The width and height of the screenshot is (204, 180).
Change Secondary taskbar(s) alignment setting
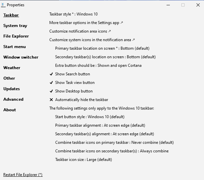pos(104,134)
